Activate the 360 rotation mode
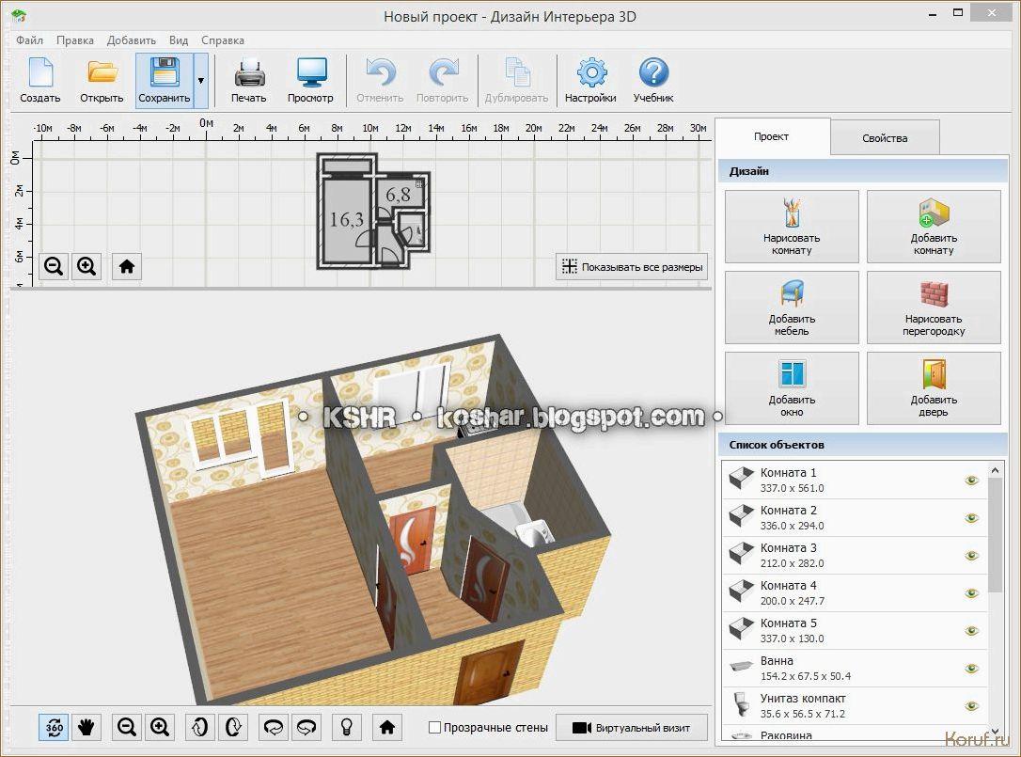Image resolution: width=1021 pixels, height=757 pixels. pos(54,727)
